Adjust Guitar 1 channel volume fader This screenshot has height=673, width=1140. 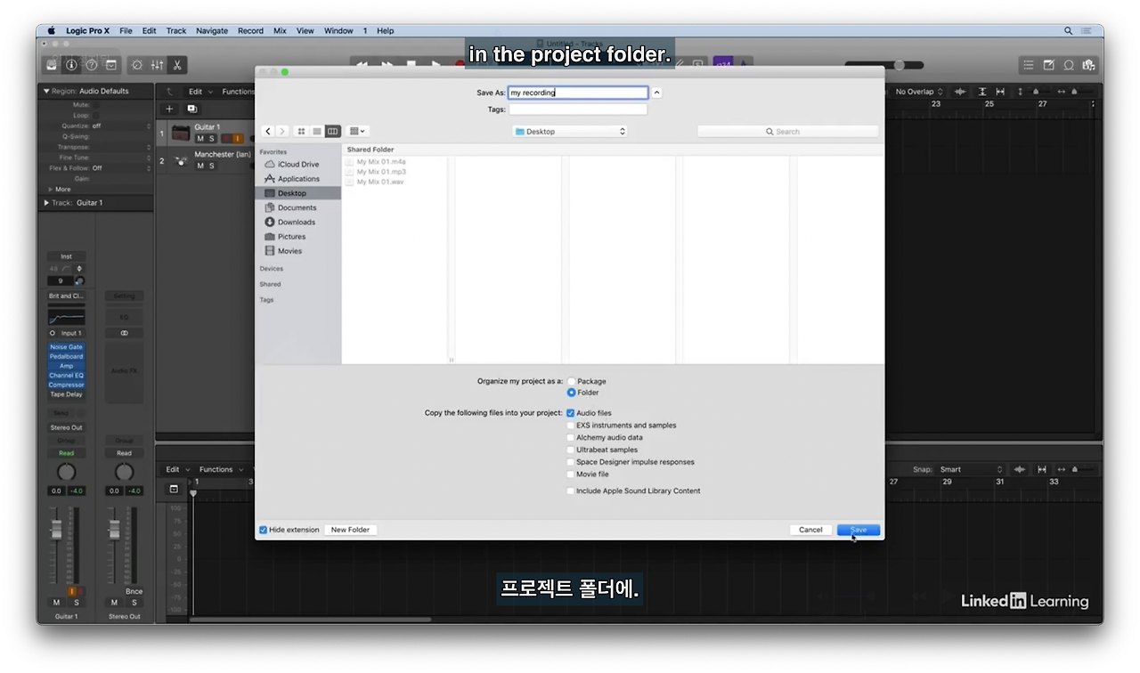click(56, 530)
